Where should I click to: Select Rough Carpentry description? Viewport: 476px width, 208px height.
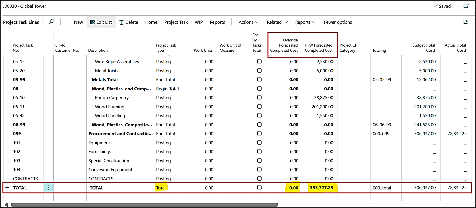112,97
